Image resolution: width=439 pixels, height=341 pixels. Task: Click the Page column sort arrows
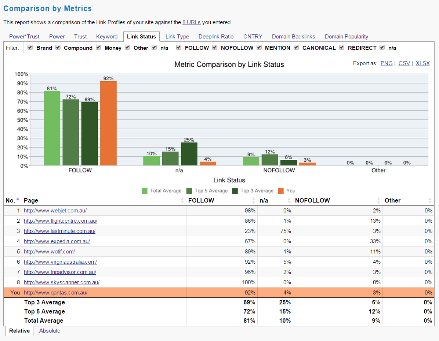[x=182, y=201]
